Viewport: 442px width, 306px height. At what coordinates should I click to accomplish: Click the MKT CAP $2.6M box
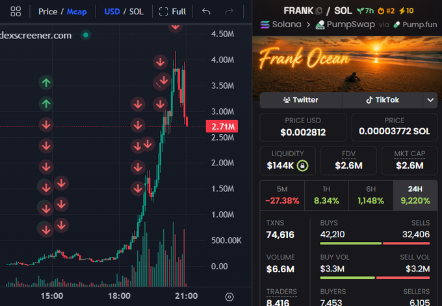[x=409, y=161]
